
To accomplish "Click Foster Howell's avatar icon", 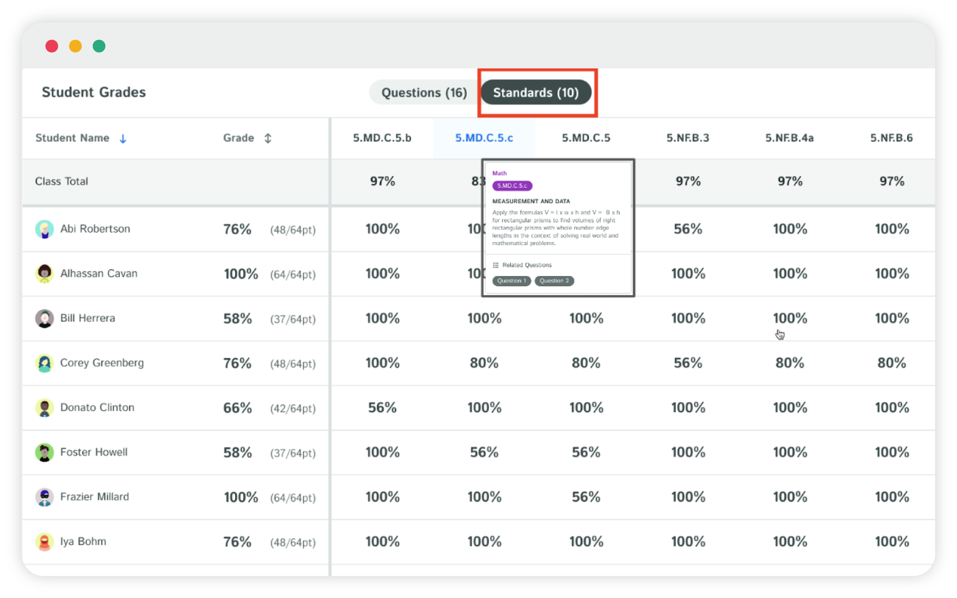I will click(x=45, y=452).
